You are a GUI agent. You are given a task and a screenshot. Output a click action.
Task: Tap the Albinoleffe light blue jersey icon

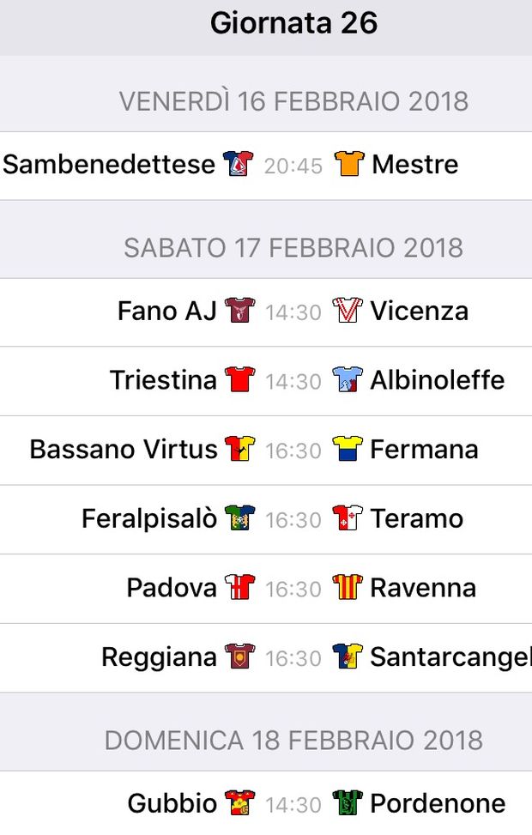(348, 379)
